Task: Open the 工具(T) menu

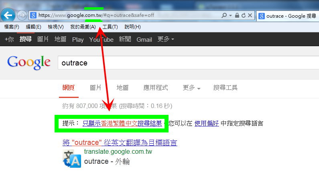Action: [110, 27]
